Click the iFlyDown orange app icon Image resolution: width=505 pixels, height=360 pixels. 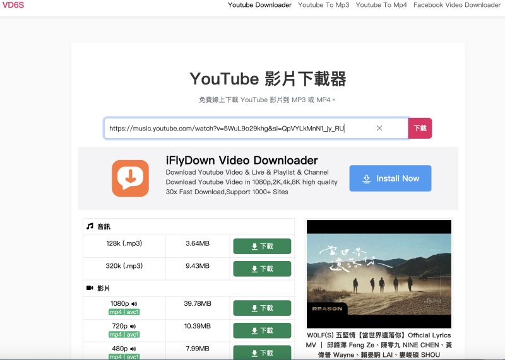pos(131,178)
